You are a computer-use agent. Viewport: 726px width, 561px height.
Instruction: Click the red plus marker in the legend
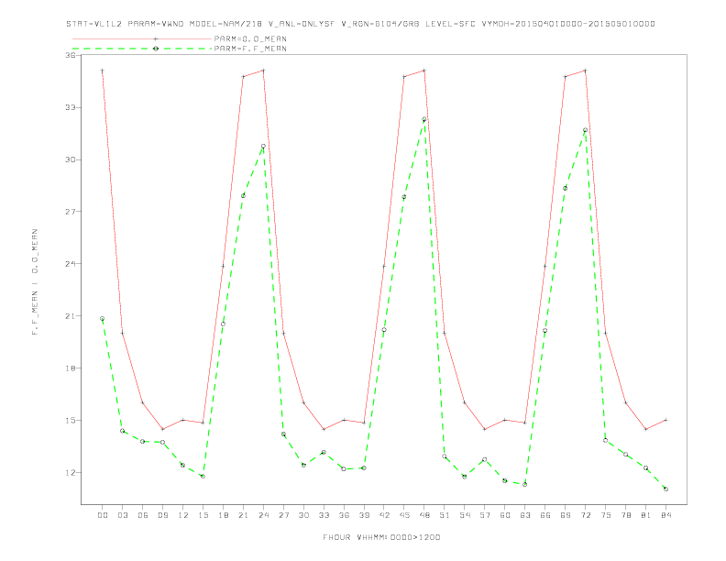coord(156,38)
